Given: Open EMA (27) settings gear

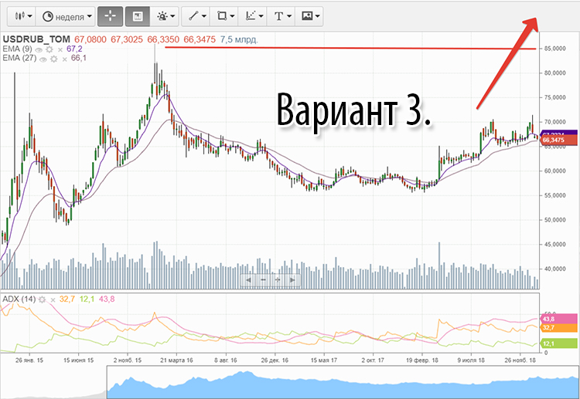Looking at the screenshot, I should (54, 58).
